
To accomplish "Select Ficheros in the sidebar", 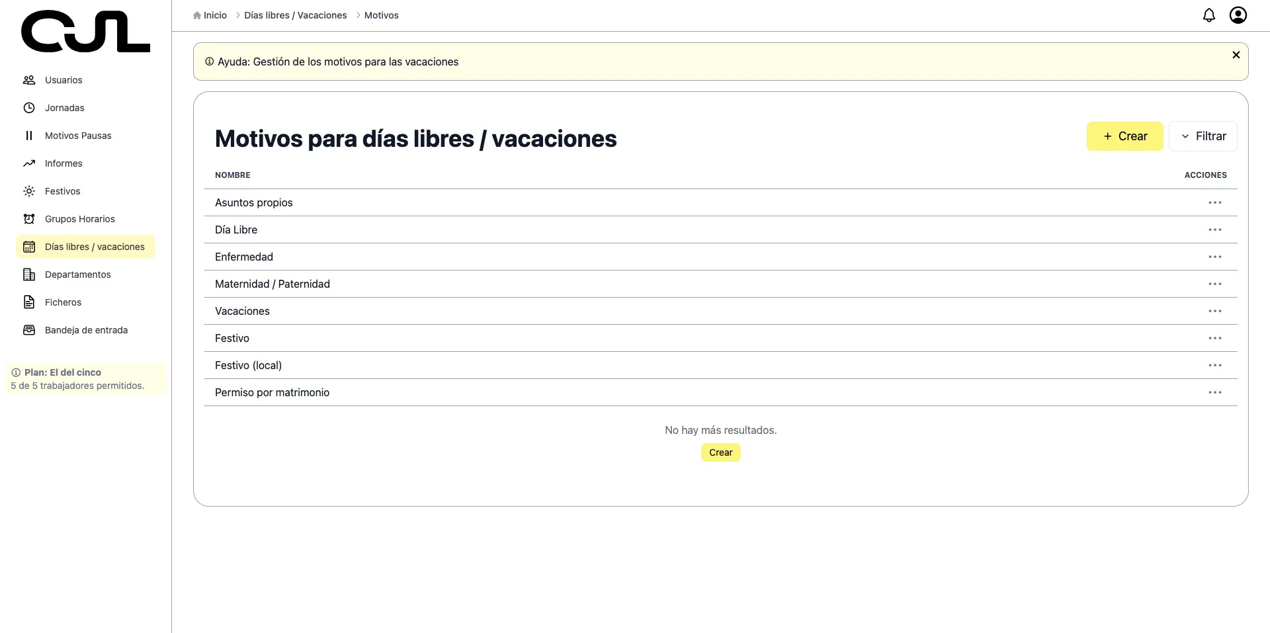I will pyautogui.click(x=63, y=302).
